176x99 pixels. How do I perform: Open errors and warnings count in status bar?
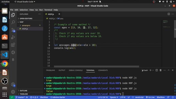click(34, 97)
